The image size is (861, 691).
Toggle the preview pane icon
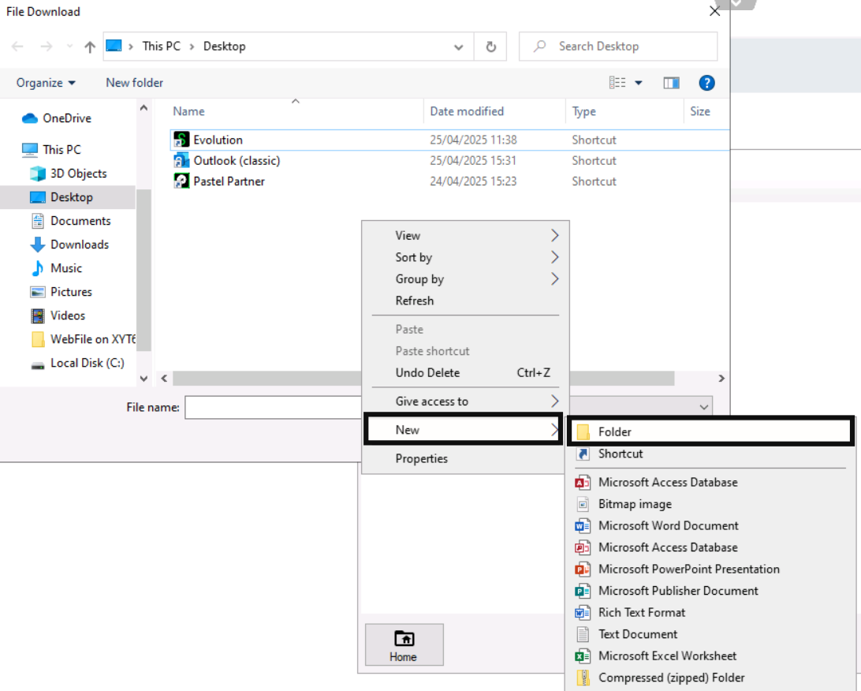coord(671,83)
